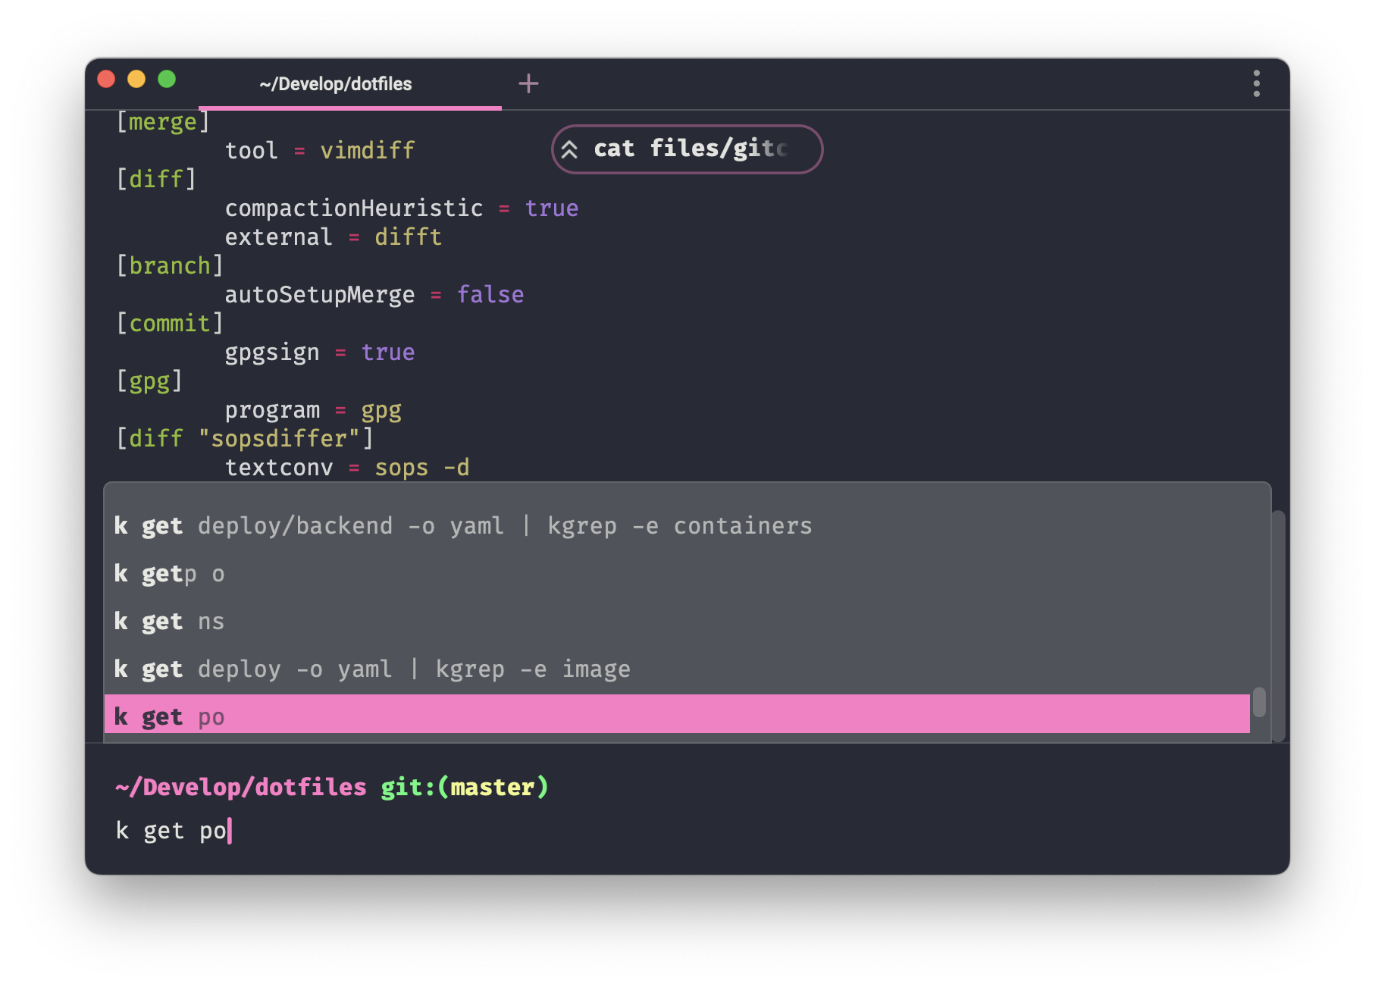Click '[commit]' section header
The width and height of the screenshot is (1375, 987).
click(170, 324)
